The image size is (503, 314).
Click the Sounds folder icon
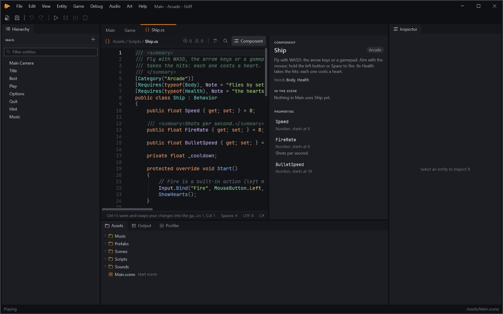(111, 267)
